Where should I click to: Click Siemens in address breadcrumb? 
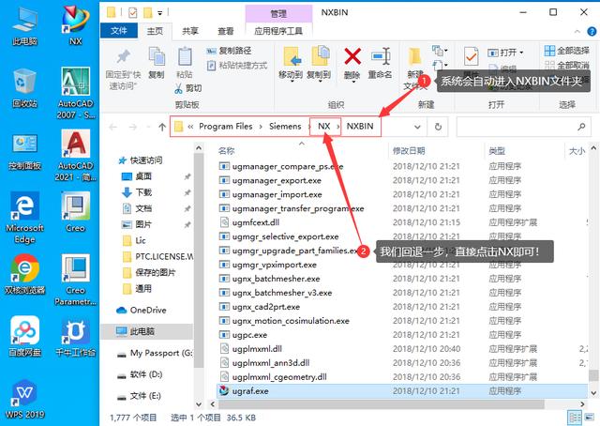pyautogui.click(x=285, y=126)
